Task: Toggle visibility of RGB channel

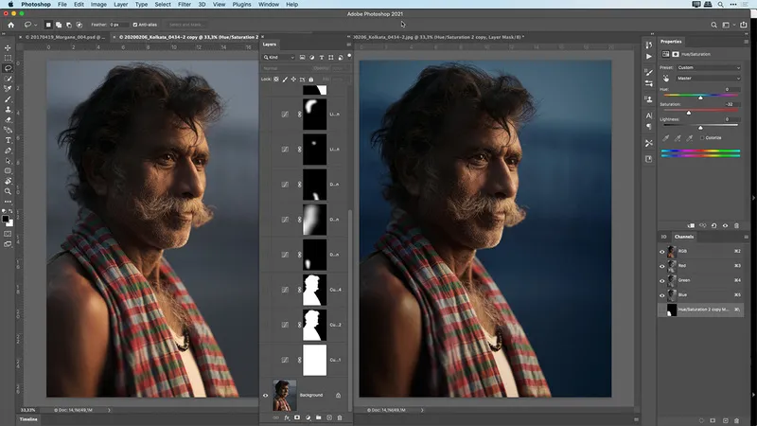Action: click(662, 252)
